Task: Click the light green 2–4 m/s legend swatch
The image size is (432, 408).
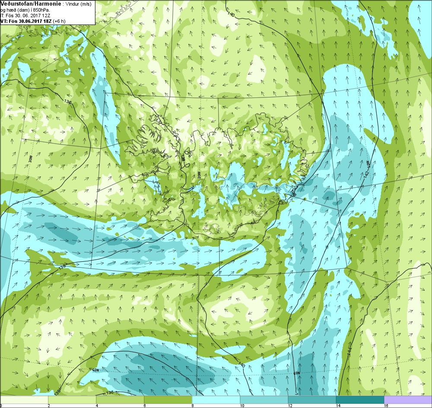Action: (x=72, y=399)
